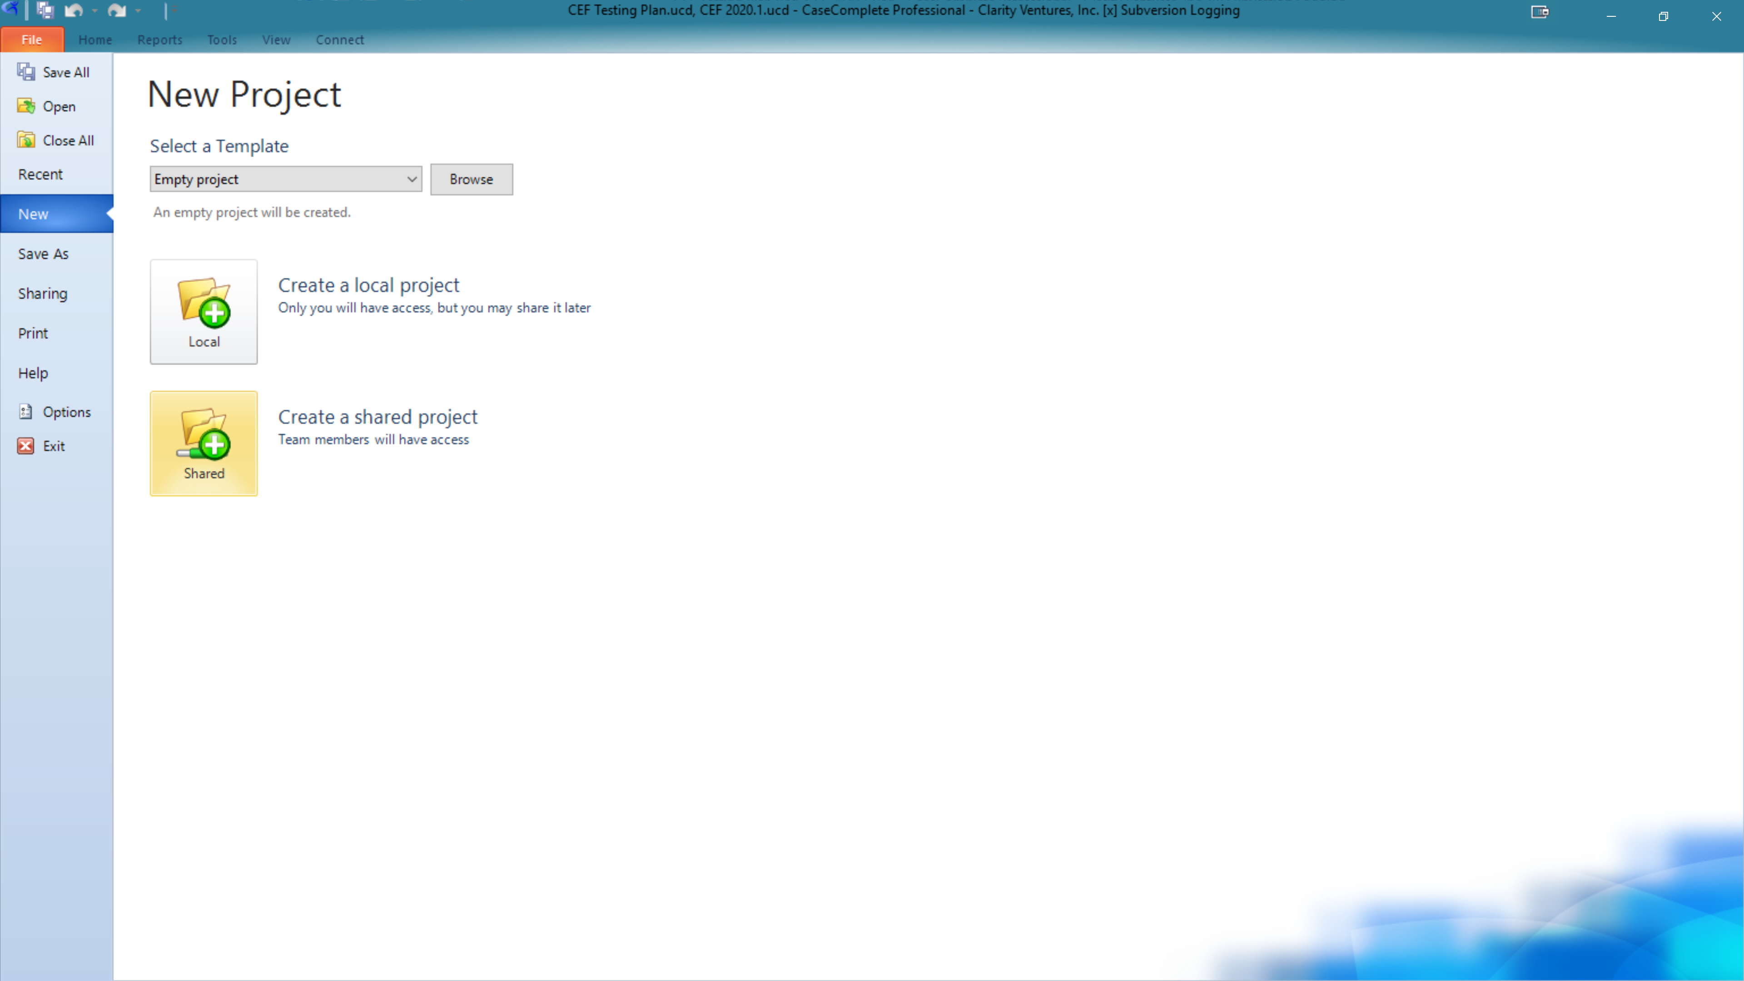
Task: Open the File tab
Action: [32, 39]
